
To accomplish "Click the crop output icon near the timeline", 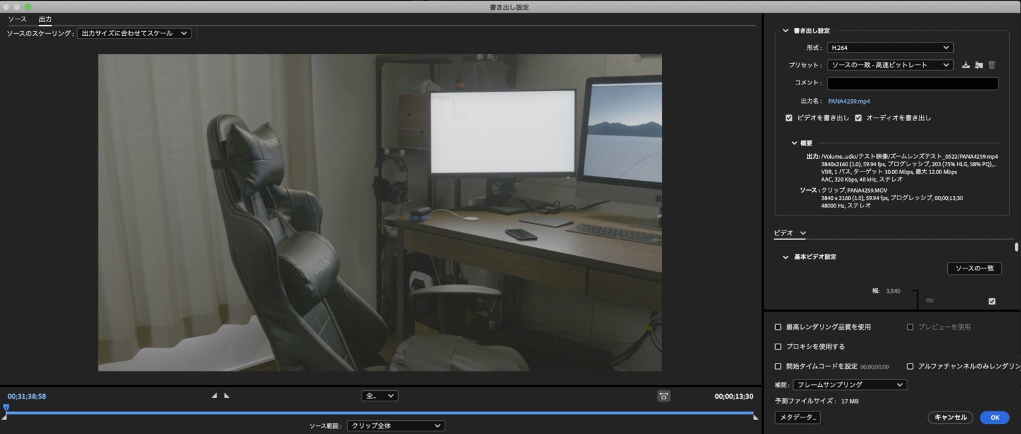I will coord(663,395).
